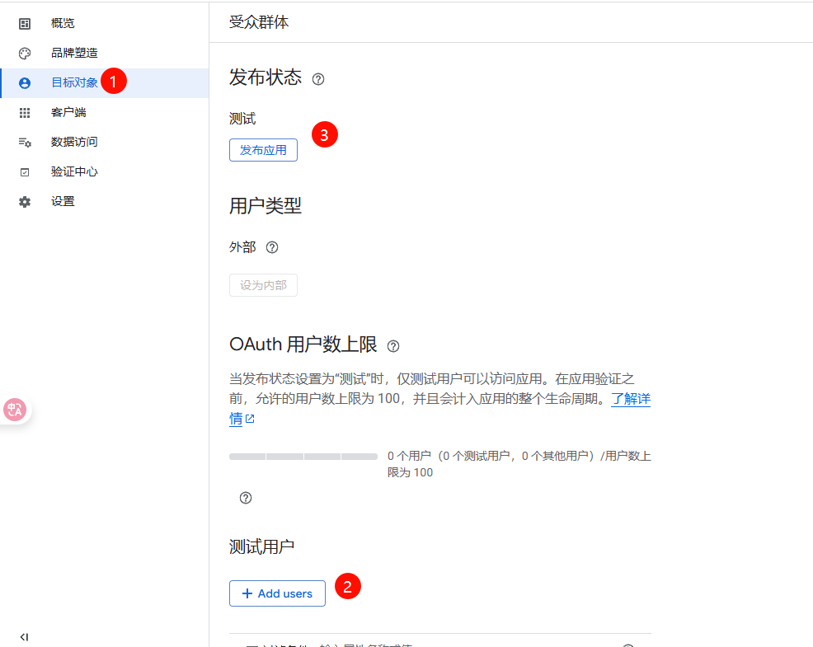This screenshot has width=813, height=647.
Task: Click the help icon next to 外部
Action: pyautogui.click(x=272, y=247)
